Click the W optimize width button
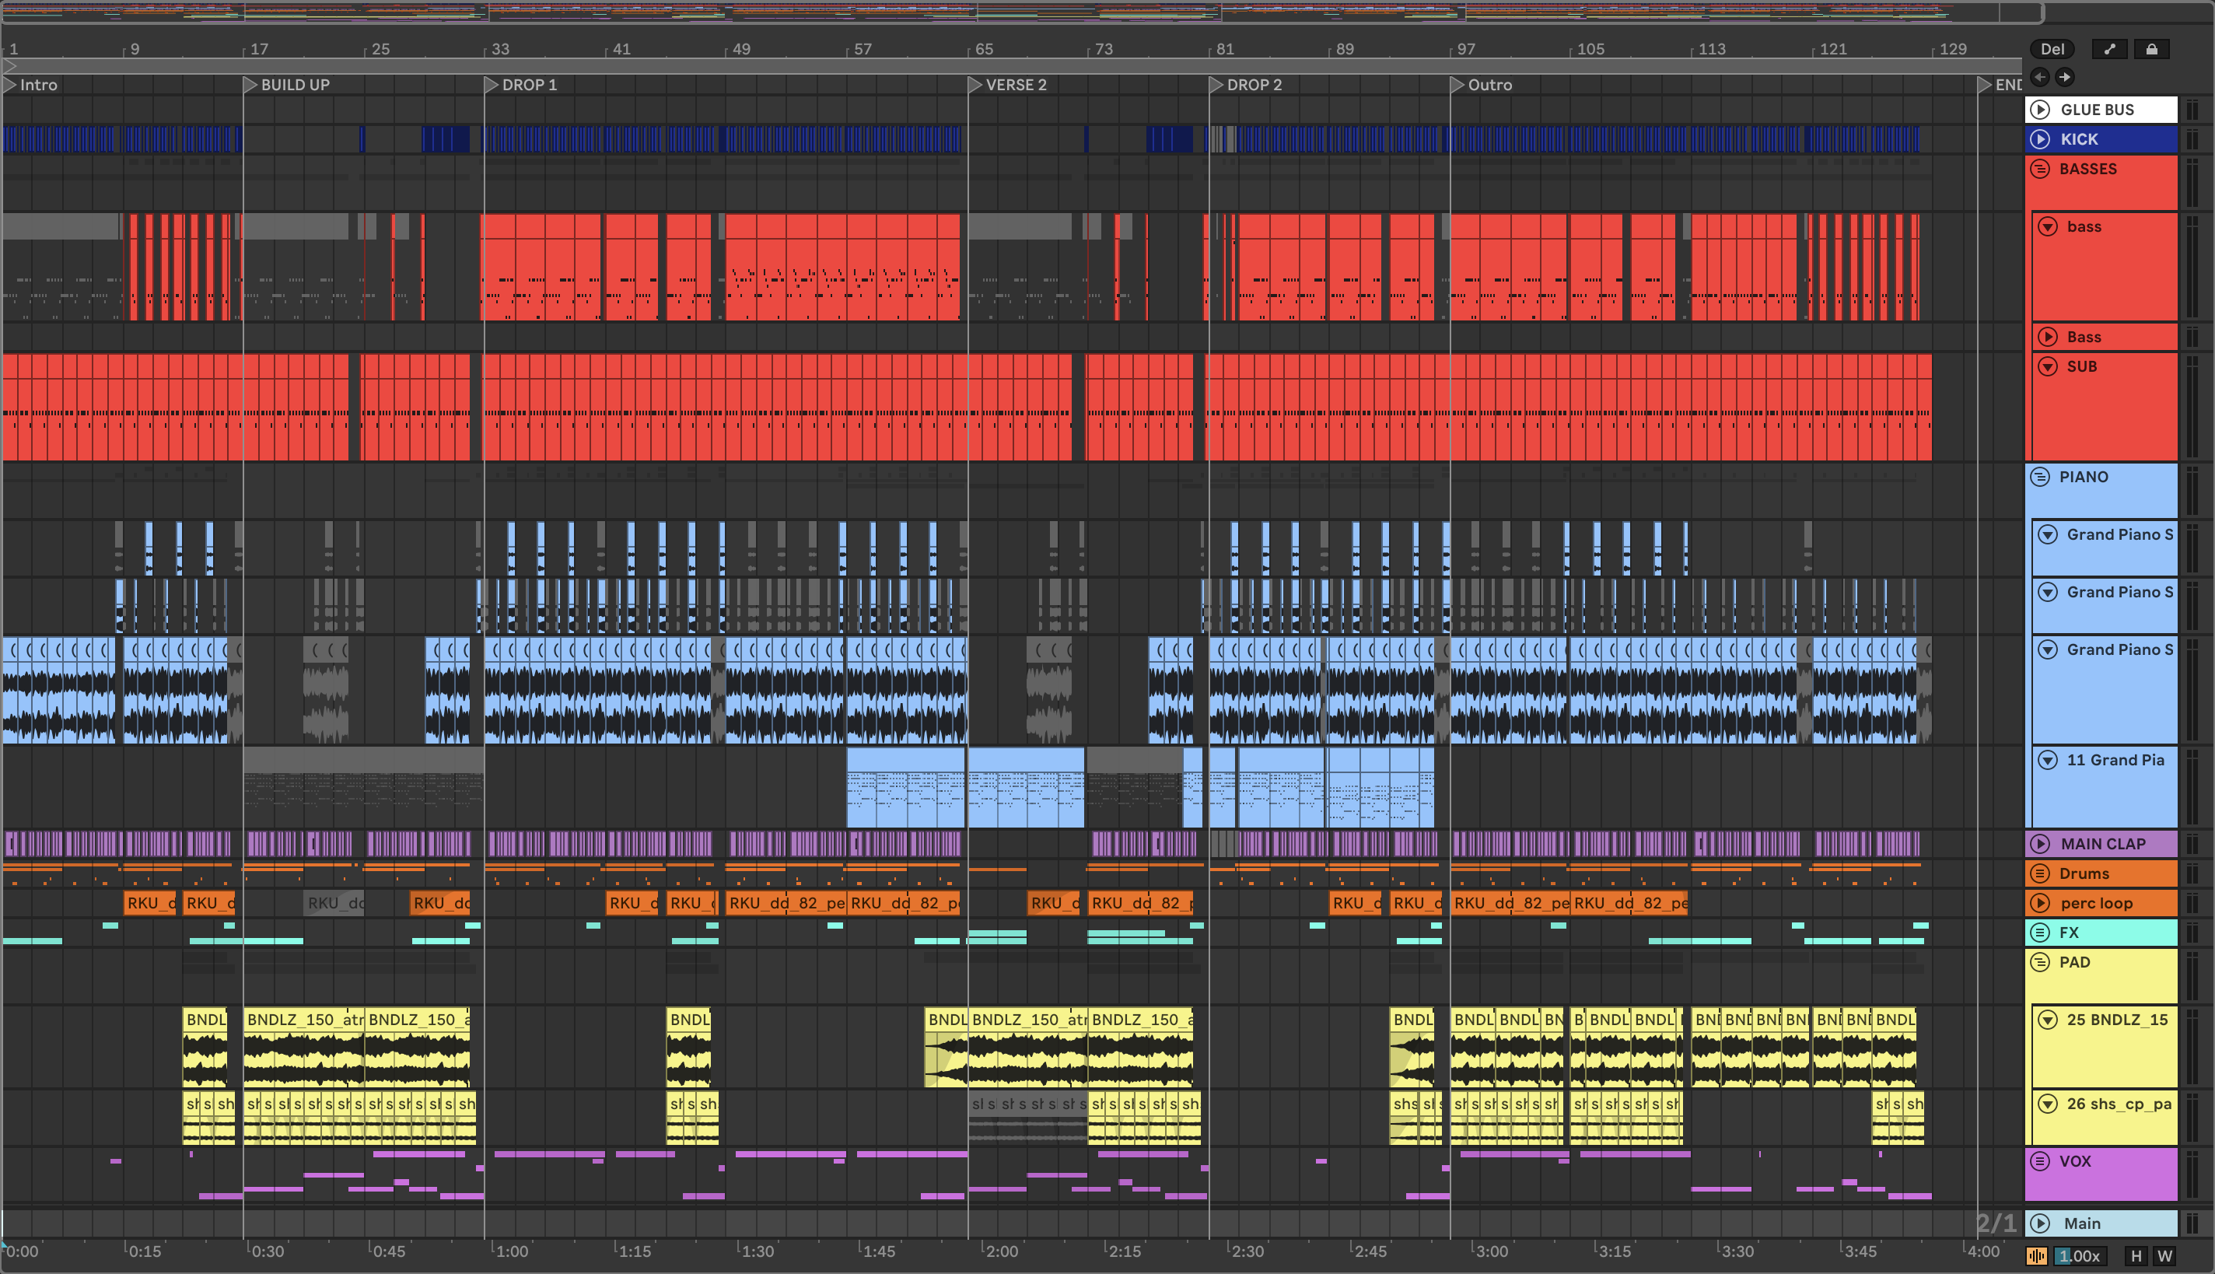Image resolution: width=2215 pixels, height=1274 pixels. [x=2164, y=1257]
